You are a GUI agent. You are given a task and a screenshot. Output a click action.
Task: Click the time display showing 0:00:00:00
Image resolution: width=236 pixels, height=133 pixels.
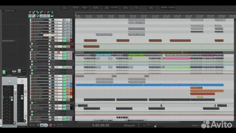click(101, 125)
